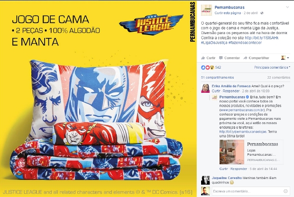This screenshot has width=294, height=197.
Task: Expand the Principais comentários sorting dropdown
Action: click(x=272, y=67)
